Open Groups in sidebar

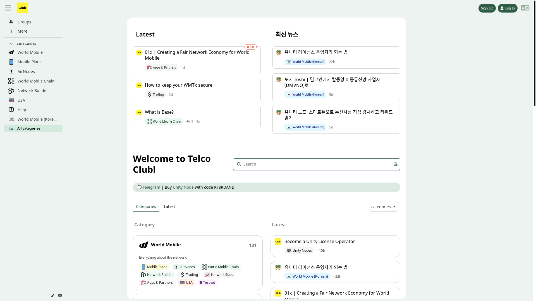pos(33,22)
